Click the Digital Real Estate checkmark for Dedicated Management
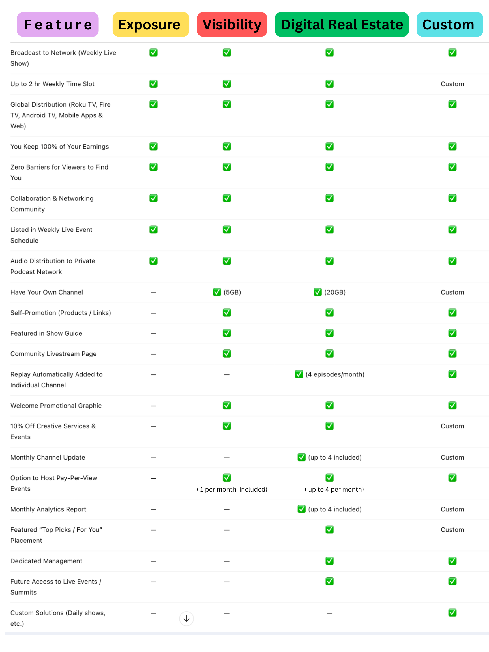 (329, 561)
